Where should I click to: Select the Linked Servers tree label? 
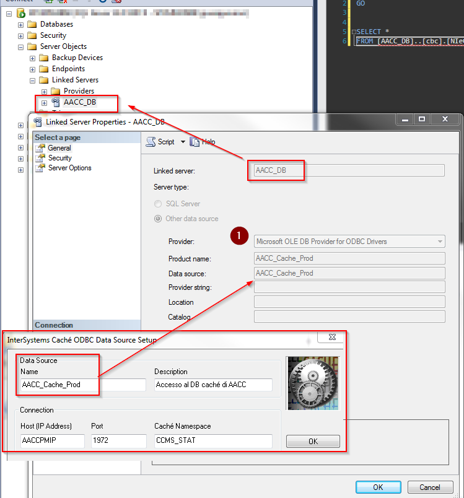[76, 80]
